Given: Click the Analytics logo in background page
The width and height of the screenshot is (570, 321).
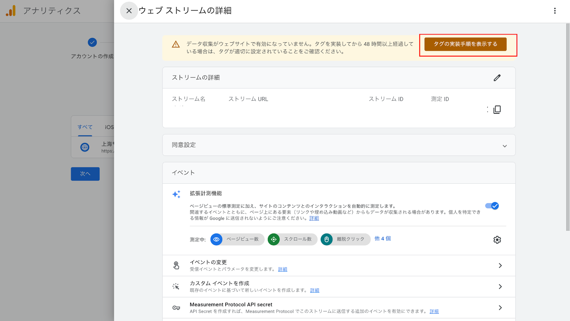Looking at the screenshot, I should [11, 11].
